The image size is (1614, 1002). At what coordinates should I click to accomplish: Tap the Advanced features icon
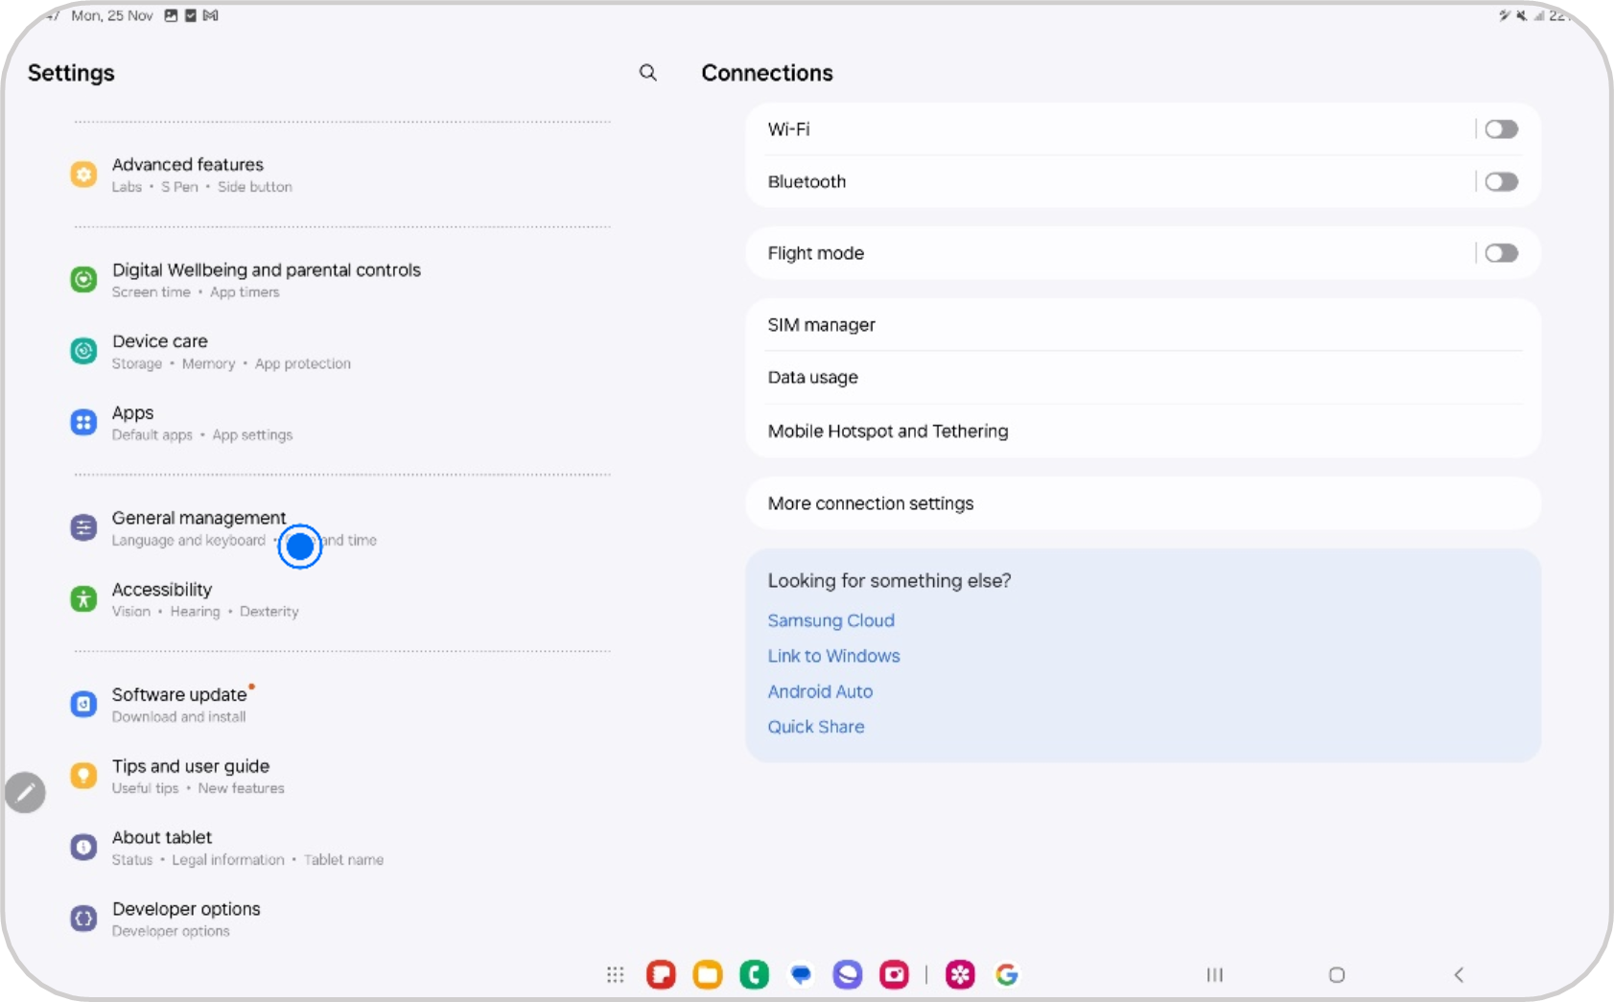tap(84, 175)
